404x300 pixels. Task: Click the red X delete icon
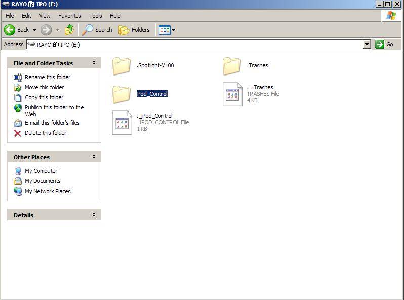pyautogui.click(x=18, y=133)
